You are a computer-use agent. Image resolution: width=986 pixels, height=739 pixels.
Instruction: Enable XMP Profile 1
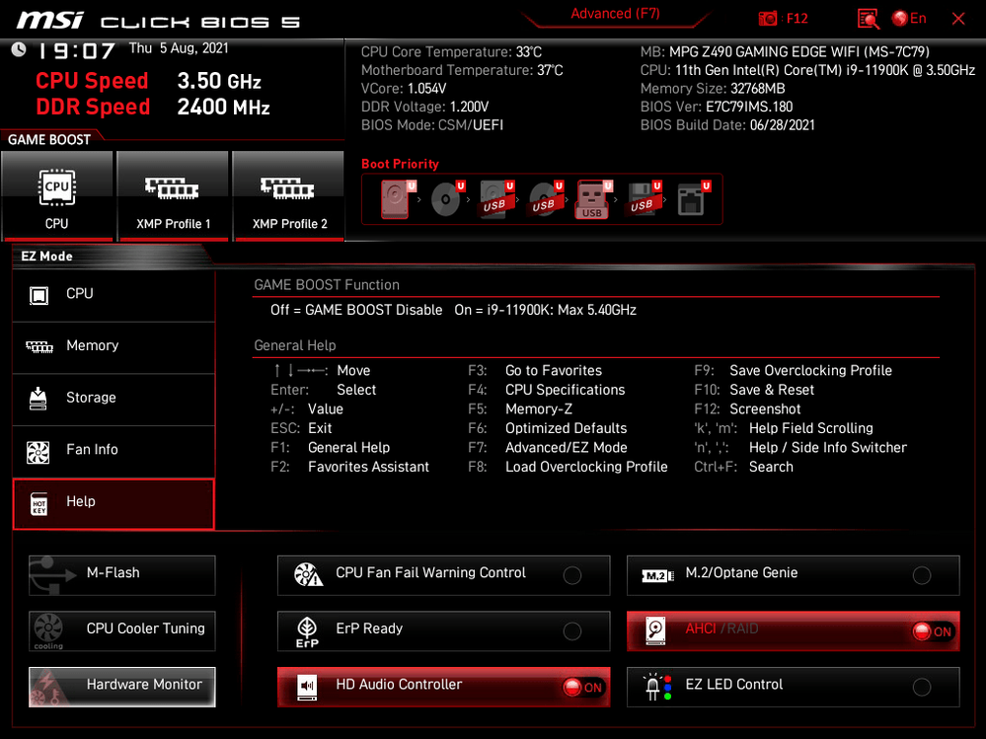tap(173, 194)
